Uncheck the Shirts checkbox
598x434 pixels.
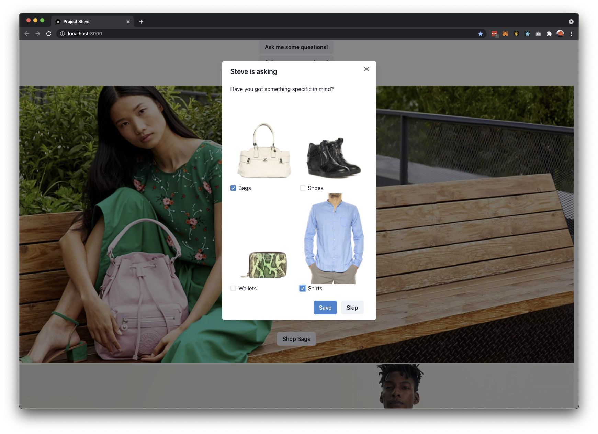pos(303,288)
